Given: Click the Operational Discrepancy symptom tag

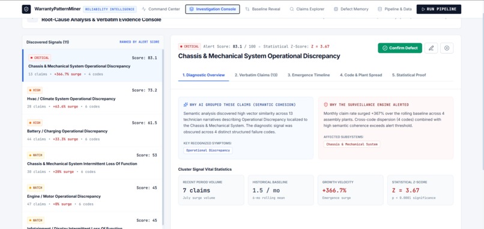Looking at the screenshot, I should point(208,150).
